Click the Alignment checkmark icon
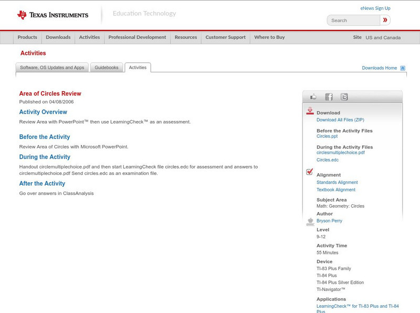 click(310, 172)
